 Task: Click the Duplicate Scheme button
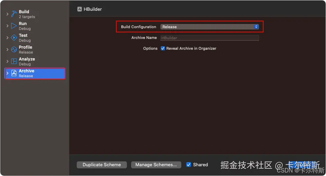pyautogui.click(x=102, y=165)
